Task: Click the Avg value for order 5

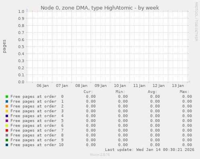Action: click(155, 121)
